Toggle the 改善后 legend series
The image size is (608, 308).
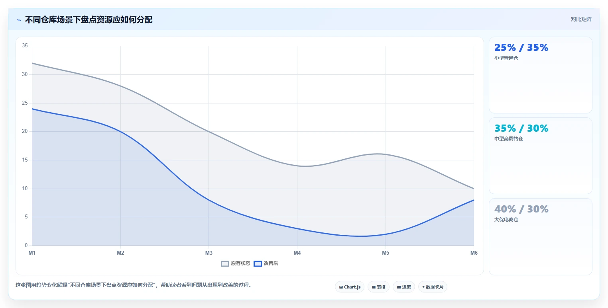point(266,263)
